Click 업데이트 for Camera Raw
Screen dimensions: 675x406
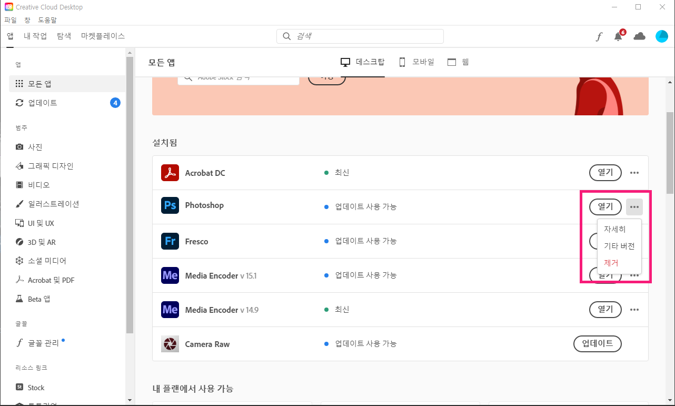point(598,344)
